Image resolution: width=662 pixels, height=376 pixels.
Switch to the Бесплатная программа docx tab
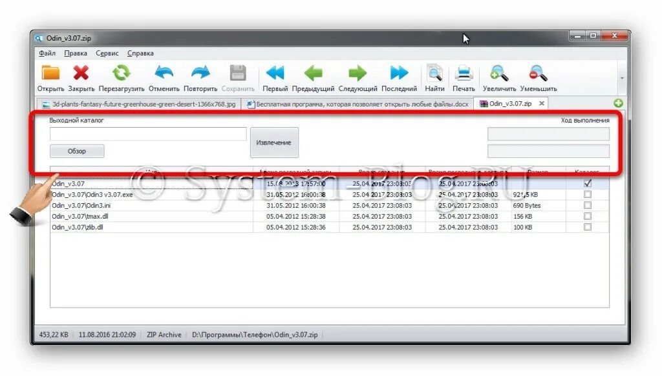pyautogui.click(x=358, y=104)
